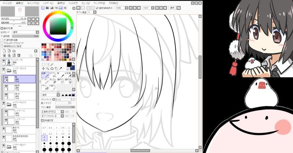Show the color wheel panel icon
293x153 pixels.
tap(43, 8)
